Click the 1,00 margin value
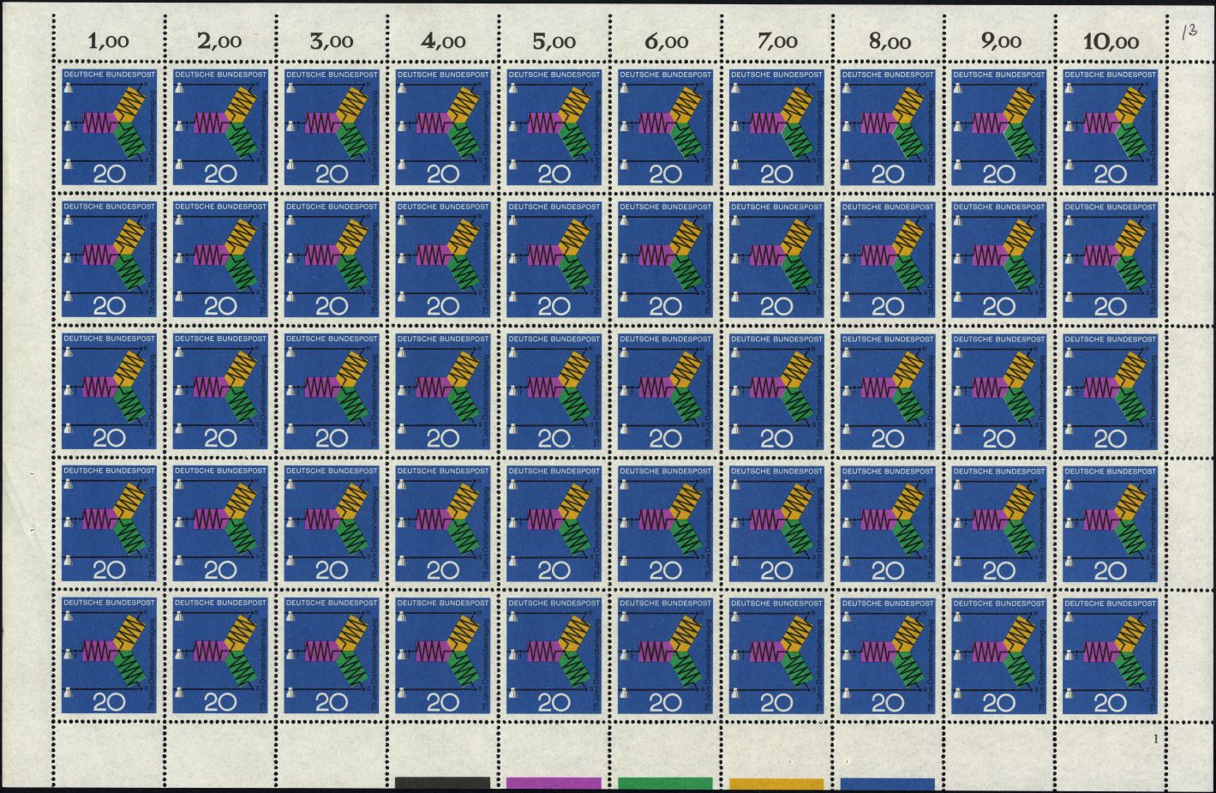 [x=108, y=40]
